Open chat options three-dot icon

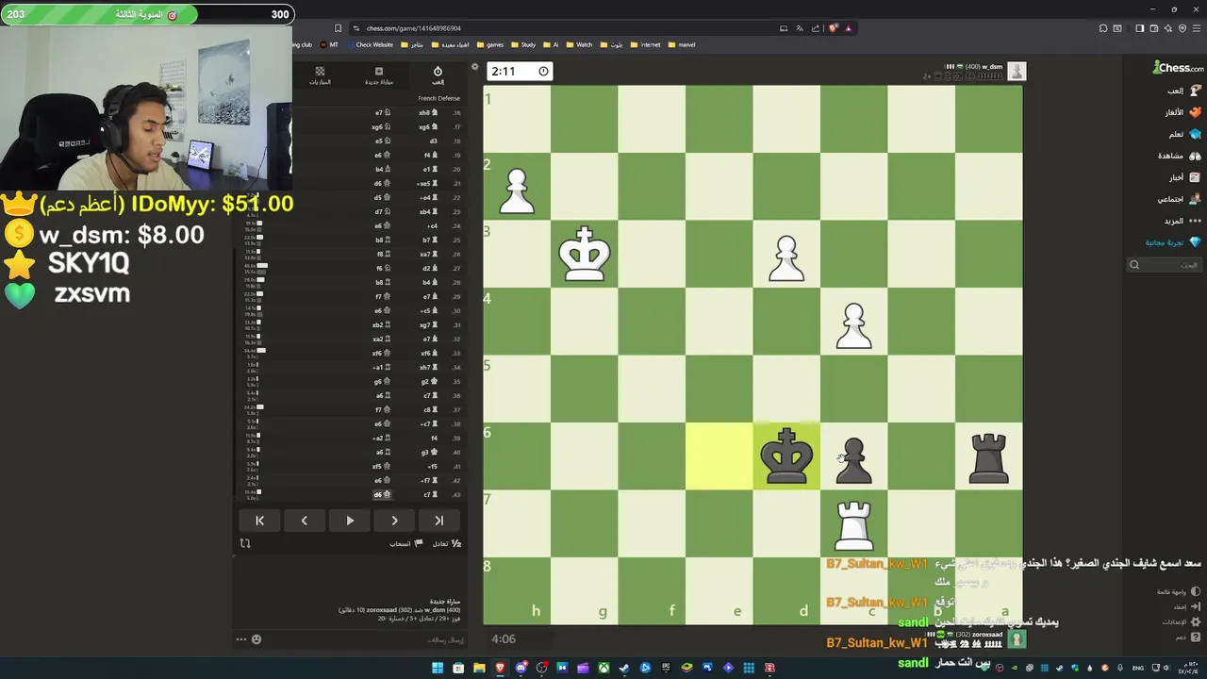[x=241, y=639]
